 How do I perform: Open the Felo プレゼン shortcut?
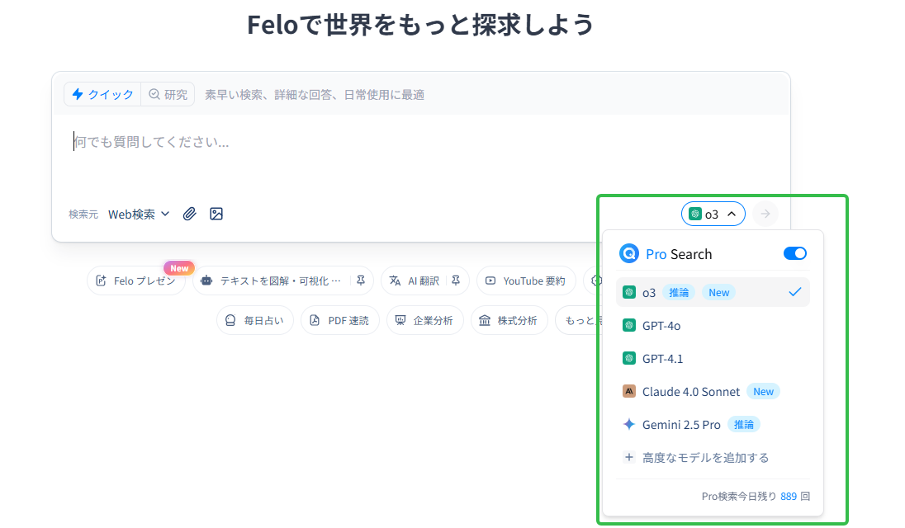point(136,280)
